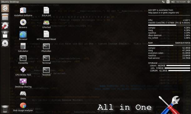
Task: Click the CPU usage bar
Action: click(x=169, y=25)
